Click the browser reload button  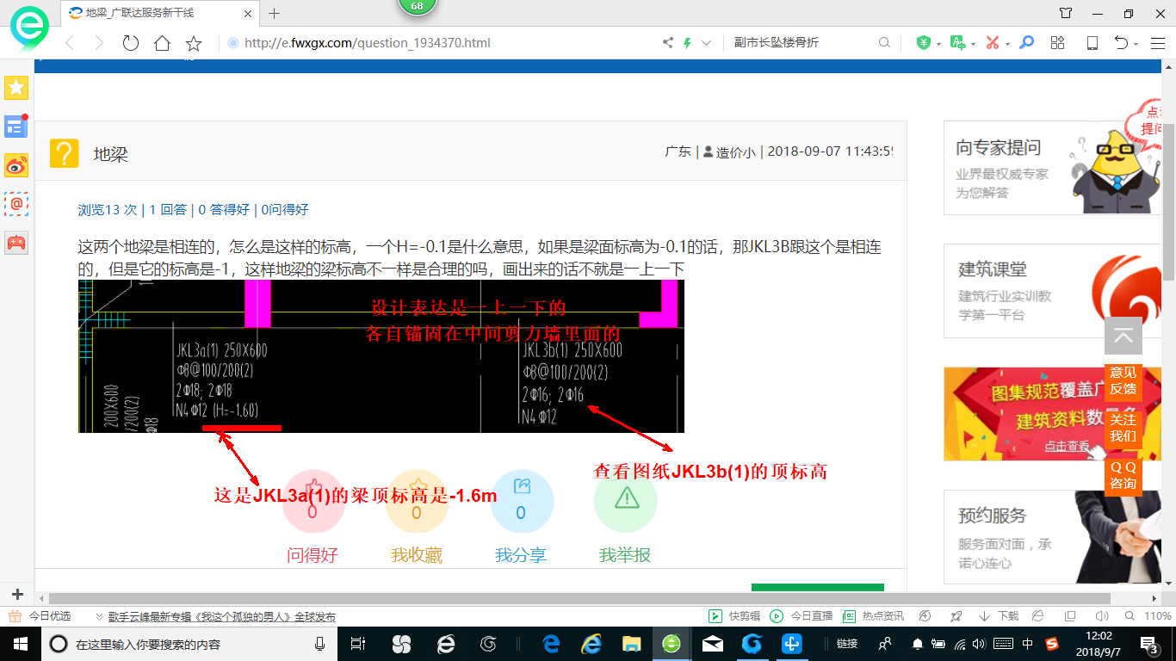pos(131,43)
